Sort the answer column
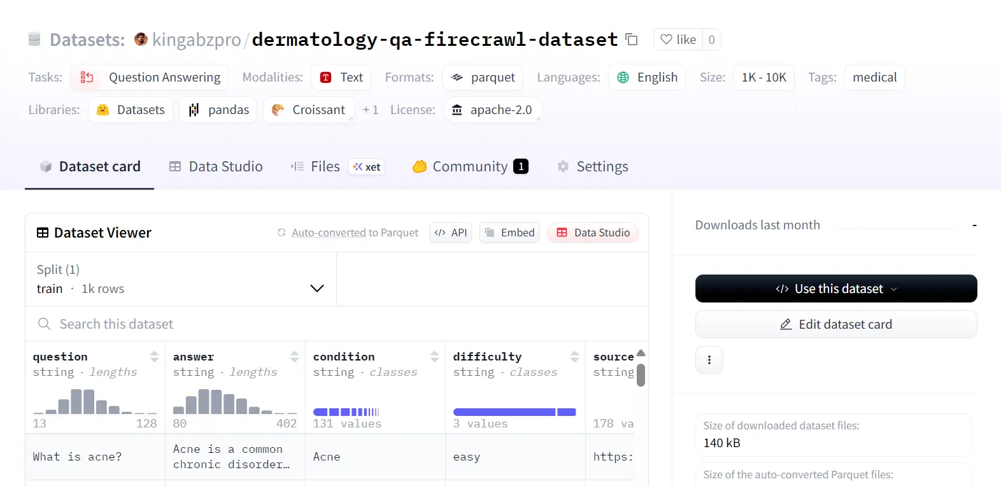Viewport: 1001px width, 486px height. pyautogui.click(x=294, y=356)
